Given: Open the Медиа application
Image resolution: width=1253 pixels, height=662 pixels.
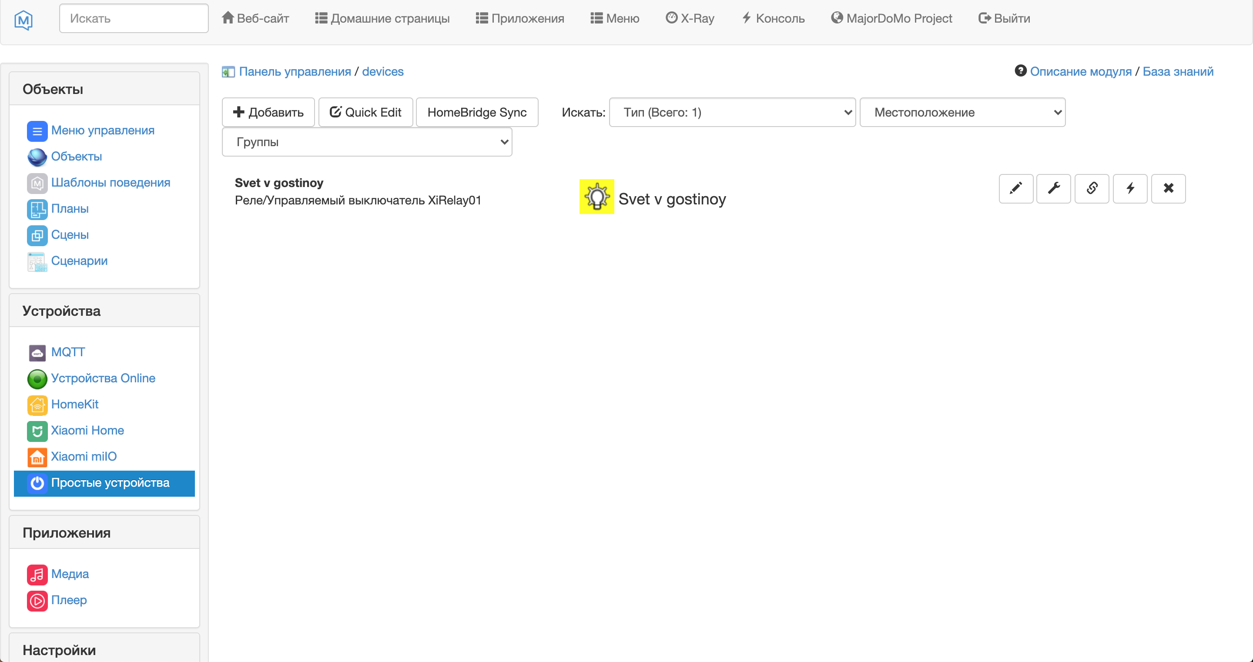Looking at the screenshot, I should [70, 575].
